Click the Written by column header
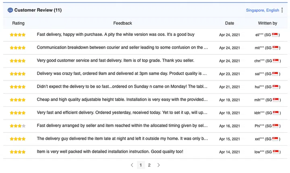 coord(267,23)
